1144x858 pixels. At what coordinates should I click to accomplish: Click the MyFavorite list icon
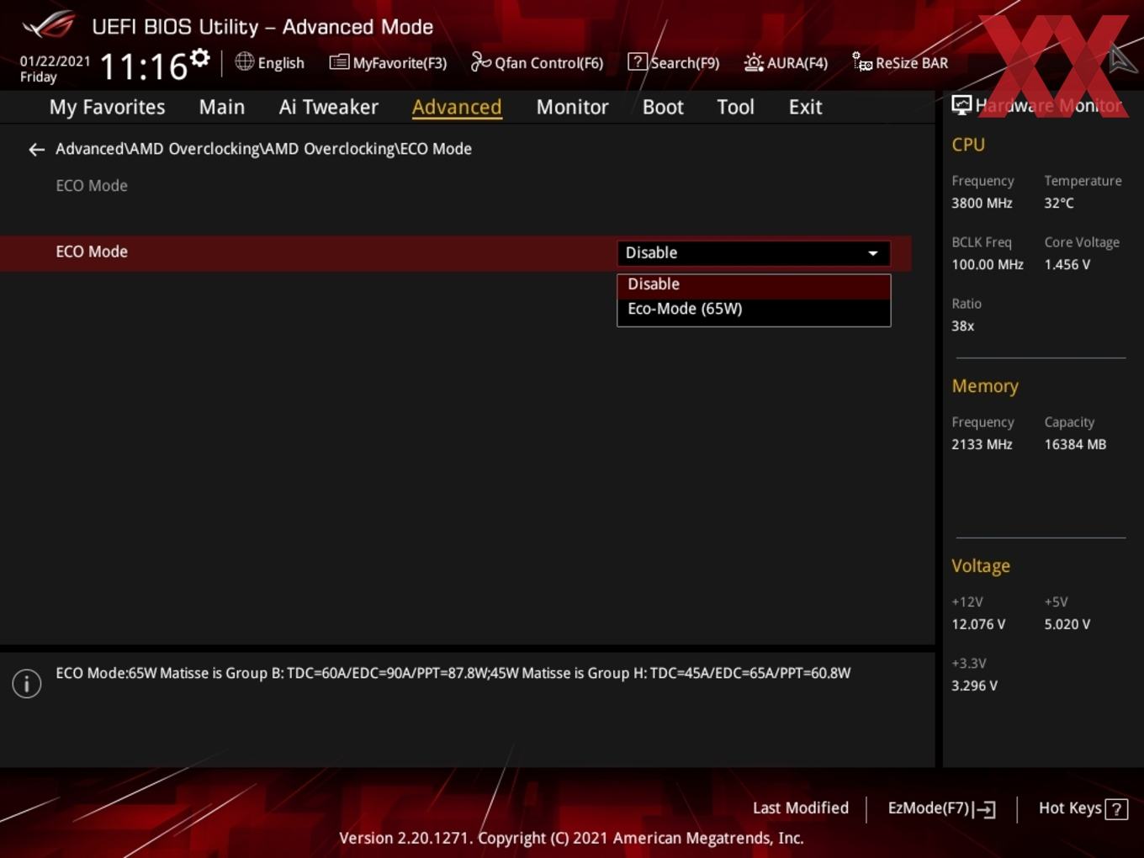coord(339,62)
